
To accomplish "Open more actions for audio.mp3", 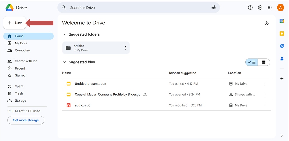I will pyautogui.click(x=265, y=105).
